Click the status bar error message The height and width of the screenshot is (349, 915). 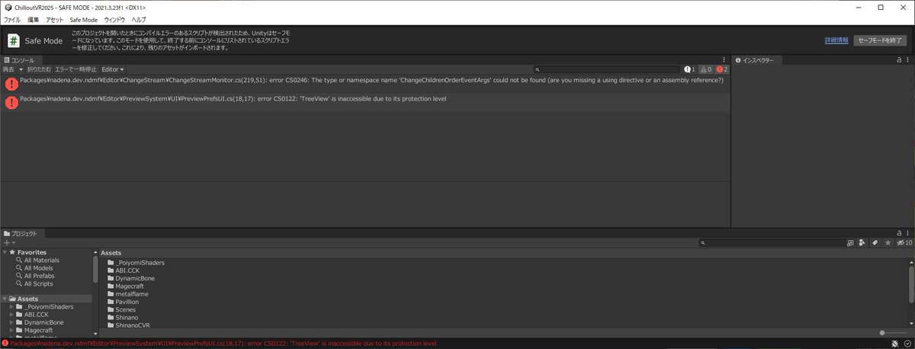(x=223, y=344)
